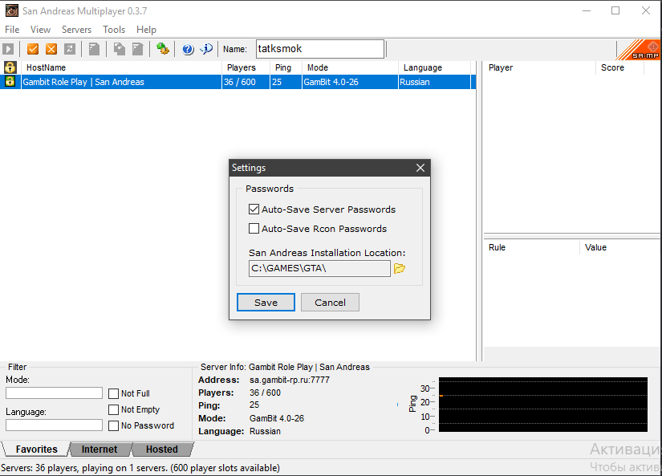662x476 pixels.
Task: Click the orange X Delete Server icon
Action: click(x=51, y=49)
